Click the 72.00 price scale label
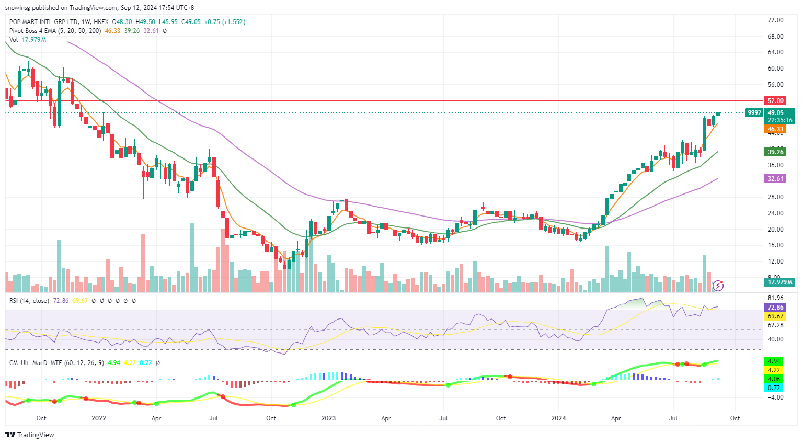The width and height of the screenshot is (803, 444). click(775, 20)
